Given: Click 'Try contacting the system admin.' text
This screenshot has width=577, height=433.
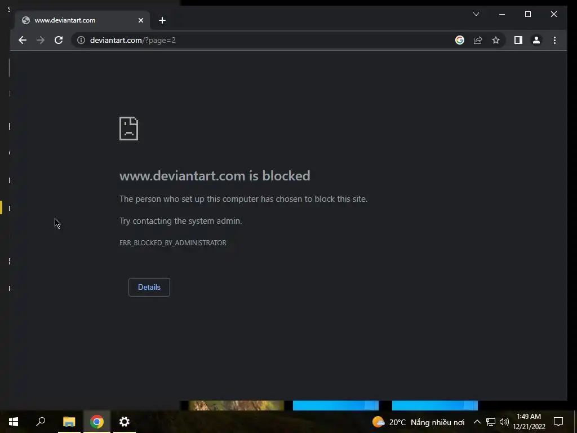Looking at the screenshot, I should point(181,221).
